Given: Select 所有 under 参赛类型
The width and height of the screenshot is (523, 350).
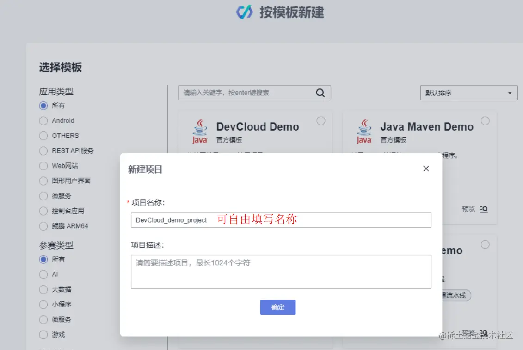Looking at the screenshot, I should pyautogui.click(x=43, y=260).
